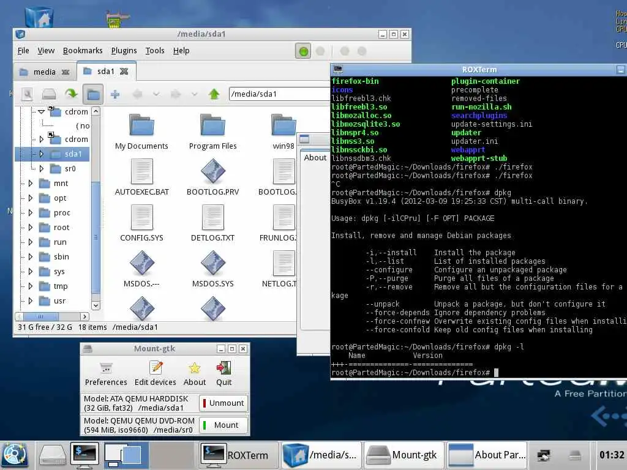This screenshot has width=627, height=470.
Task: Launch terminal from taskbar launcher icon
Action: point(84,455)
